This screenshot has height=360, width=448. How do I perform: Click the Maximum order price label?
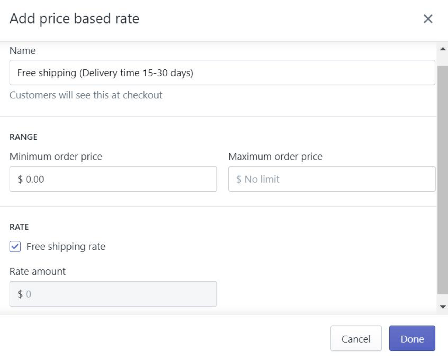[x=275, y=157]
